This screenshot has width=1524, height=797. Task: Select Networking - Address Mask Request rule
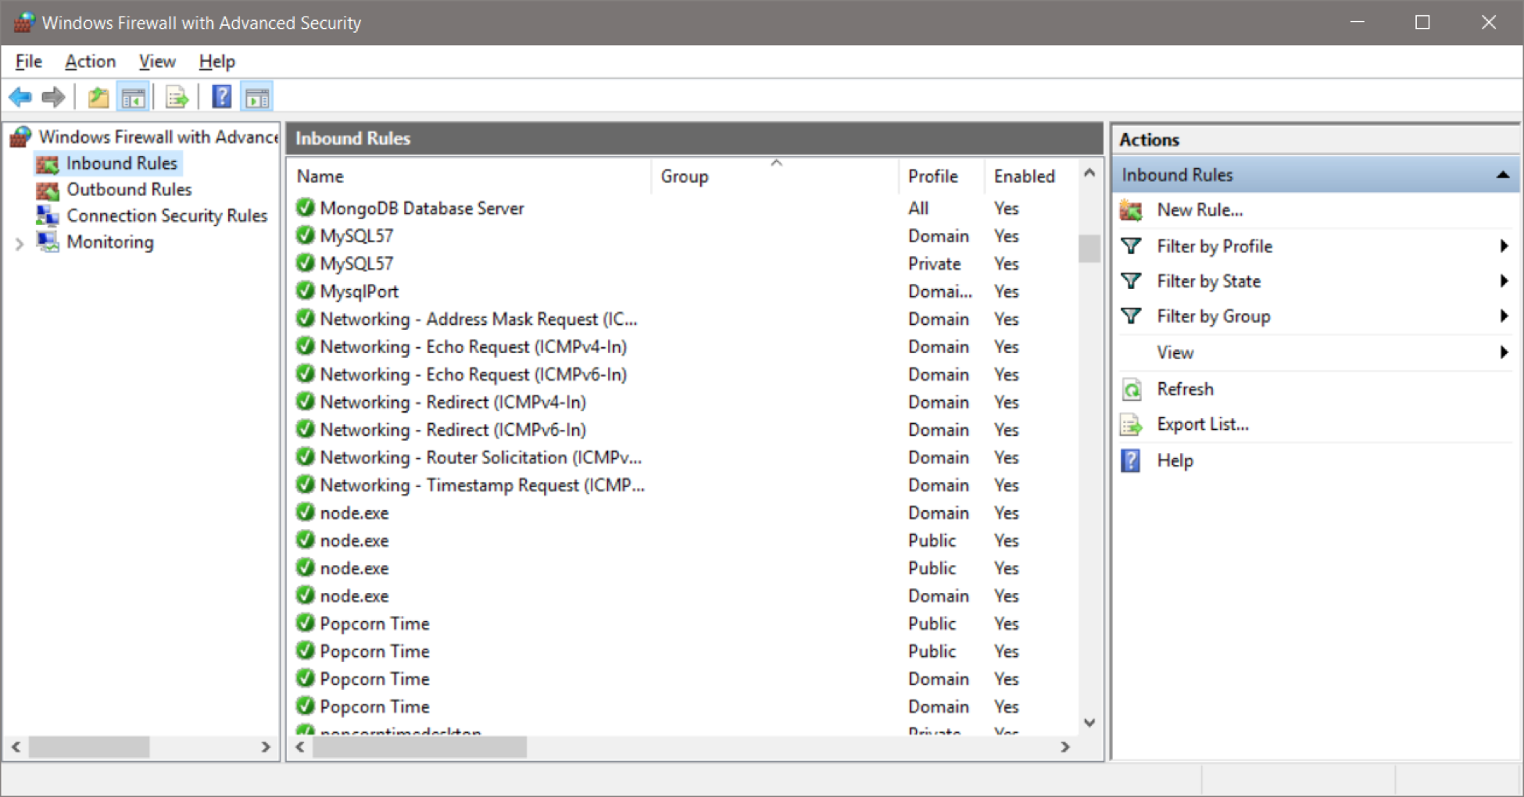click(478, 320)
